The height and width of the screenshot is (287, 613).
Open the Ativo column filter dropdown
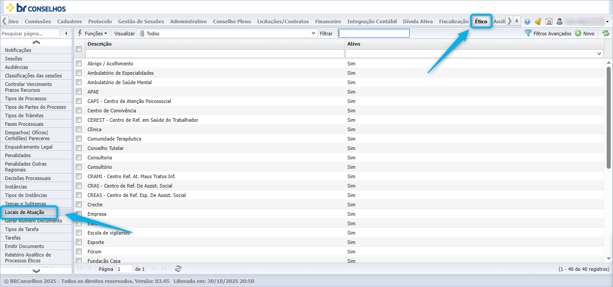click(x=600, y=54)
